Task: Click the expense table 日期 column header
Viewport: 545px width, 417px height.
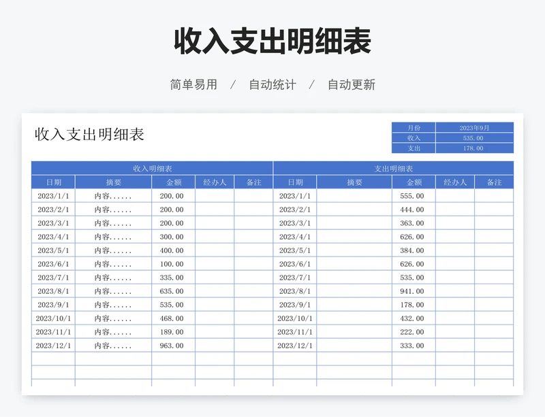Action: [295, 182]
